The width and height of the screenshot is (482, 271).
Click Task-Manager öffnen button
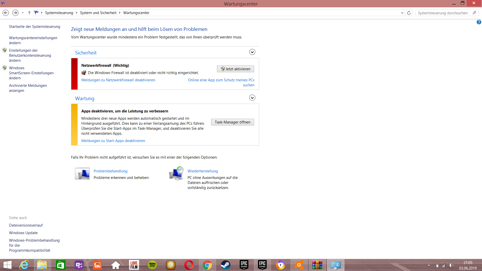tap(232, 122)
